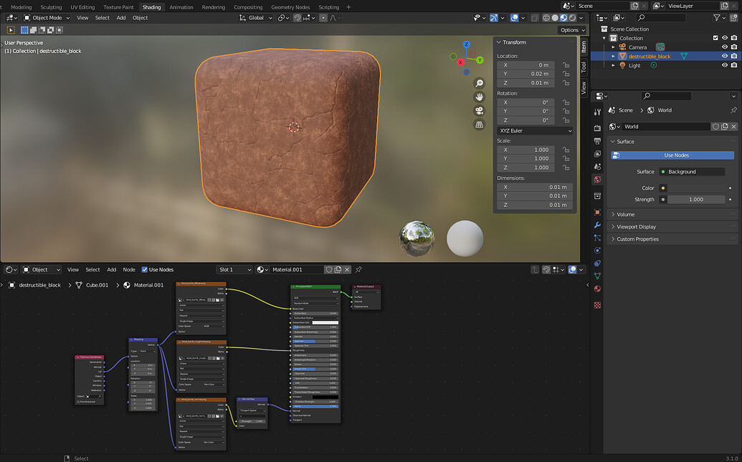Open the Output properties tab icon
The width and height of the screenshot is (742, 462).
[x=597, y=141]
